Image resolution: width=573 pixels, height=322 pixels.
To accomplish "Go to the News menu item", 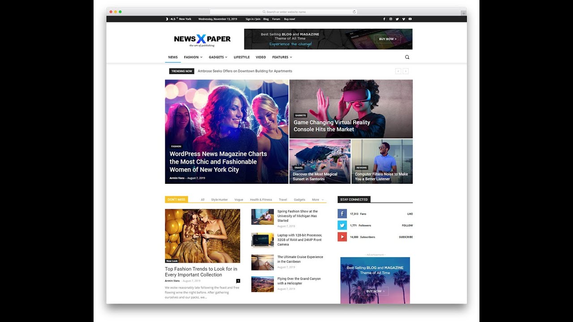I will (x=173, y=57).
